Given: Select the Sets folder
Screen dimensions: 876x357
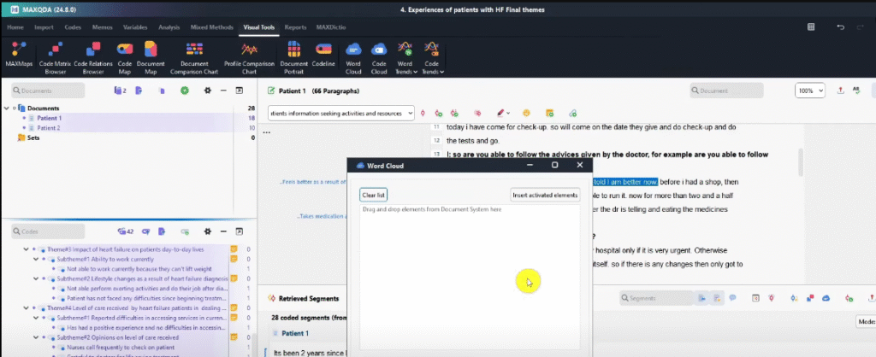Looking at the screenshot, I should point(33,138).
